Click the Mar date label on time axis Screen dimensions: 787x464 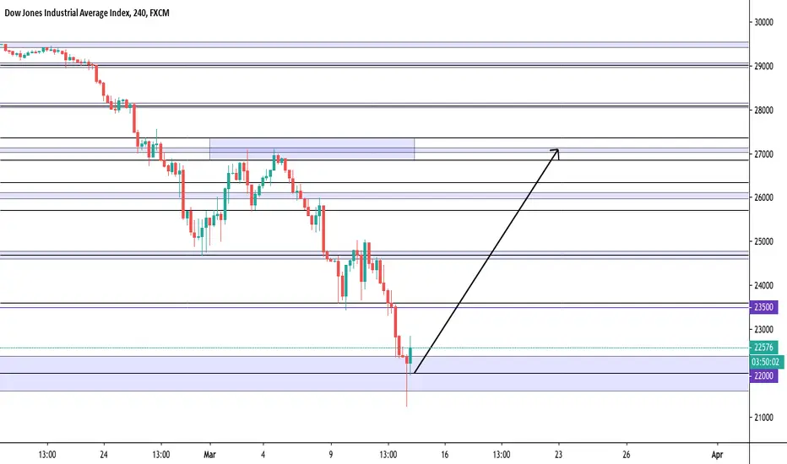(x=209, y=455)
